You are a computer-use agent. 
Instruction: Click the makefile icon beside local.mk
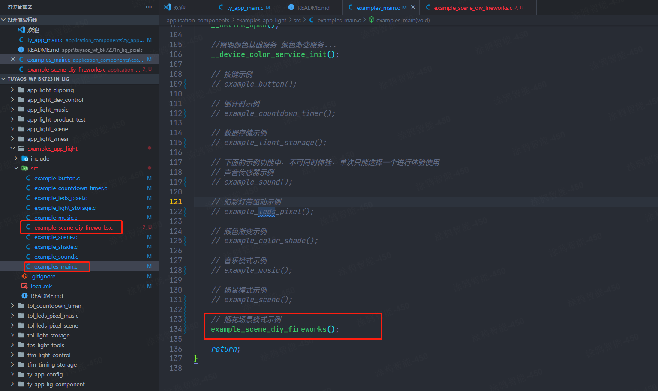point(25,286)
